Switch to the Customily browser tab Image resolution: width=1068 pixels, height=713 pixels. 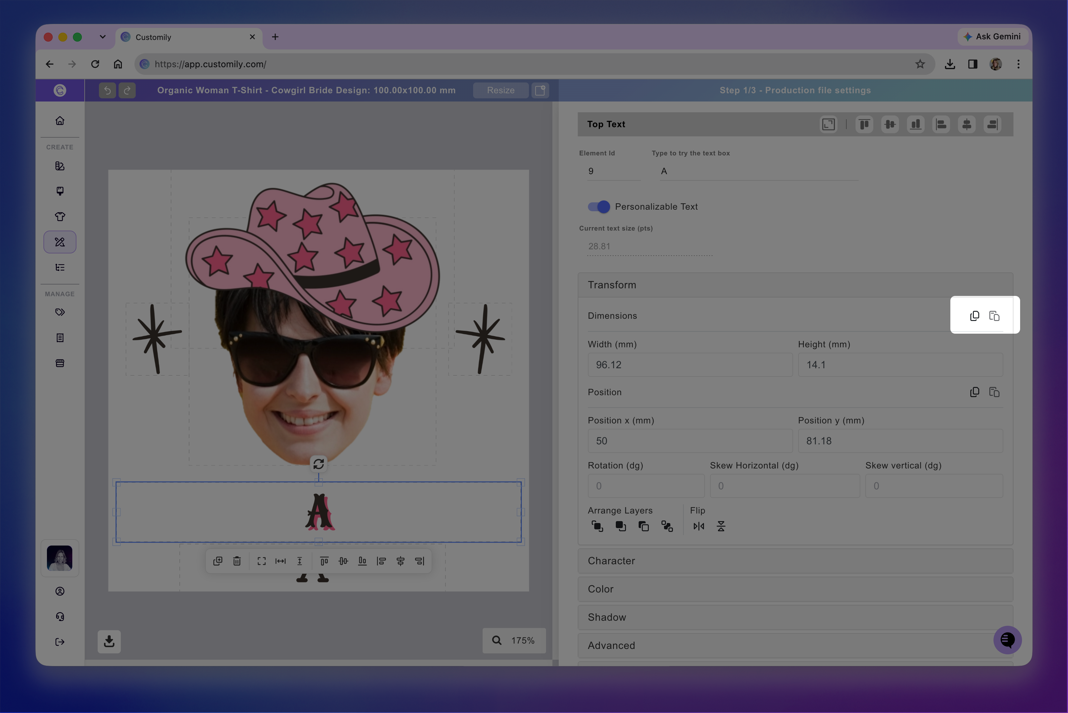189,37
